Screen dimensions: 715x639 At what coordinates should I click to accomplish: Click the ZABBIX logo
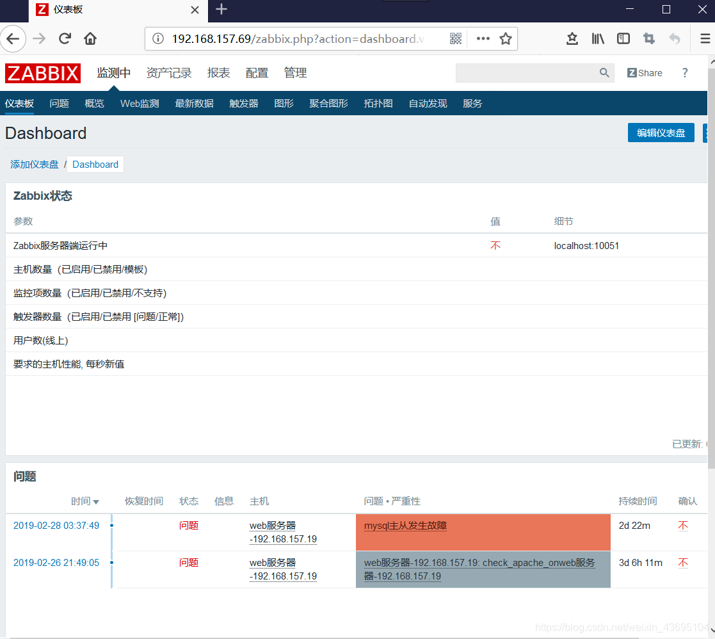click(43, 74)
